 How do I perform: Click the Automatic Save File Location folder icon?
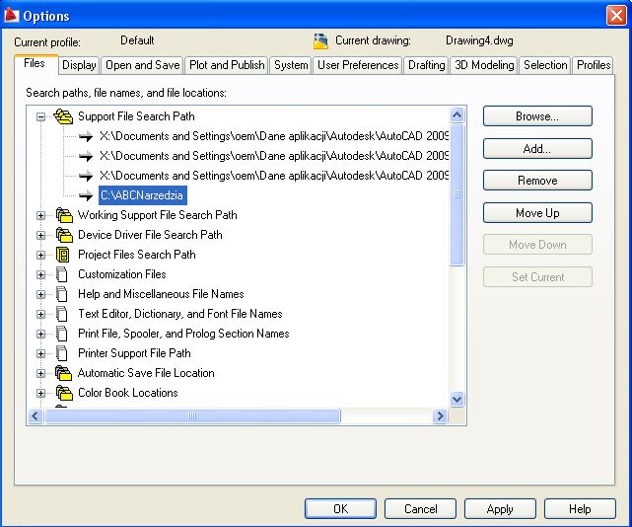click(64, 373)
